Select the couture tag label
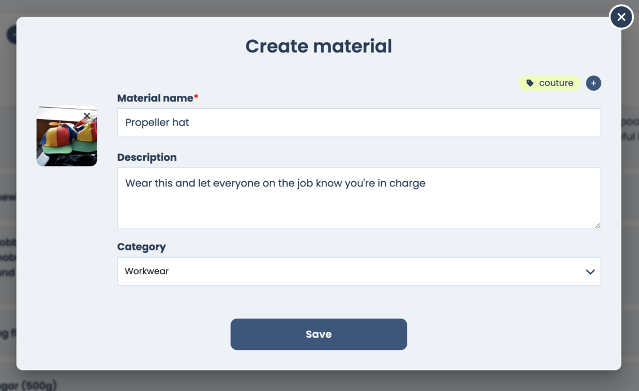 click(556, 83)
